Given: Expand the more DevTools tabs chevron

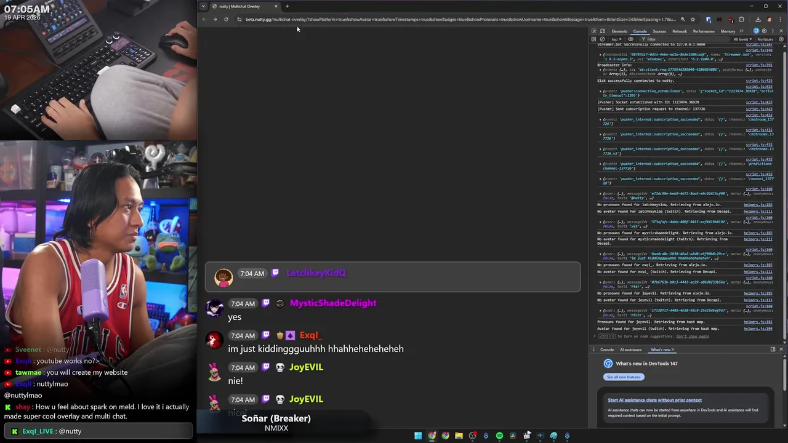Looking at the screenshot, I should [x=741, y=31].
